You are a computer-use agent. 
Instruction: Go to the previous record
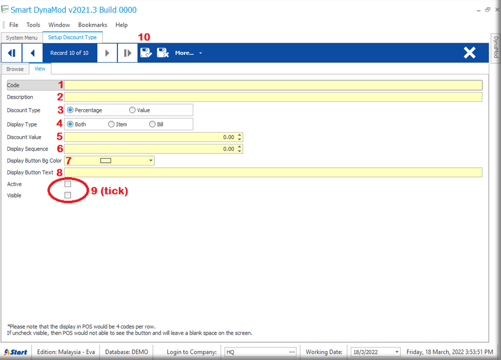pyautogui.click(x=33, y=53)
